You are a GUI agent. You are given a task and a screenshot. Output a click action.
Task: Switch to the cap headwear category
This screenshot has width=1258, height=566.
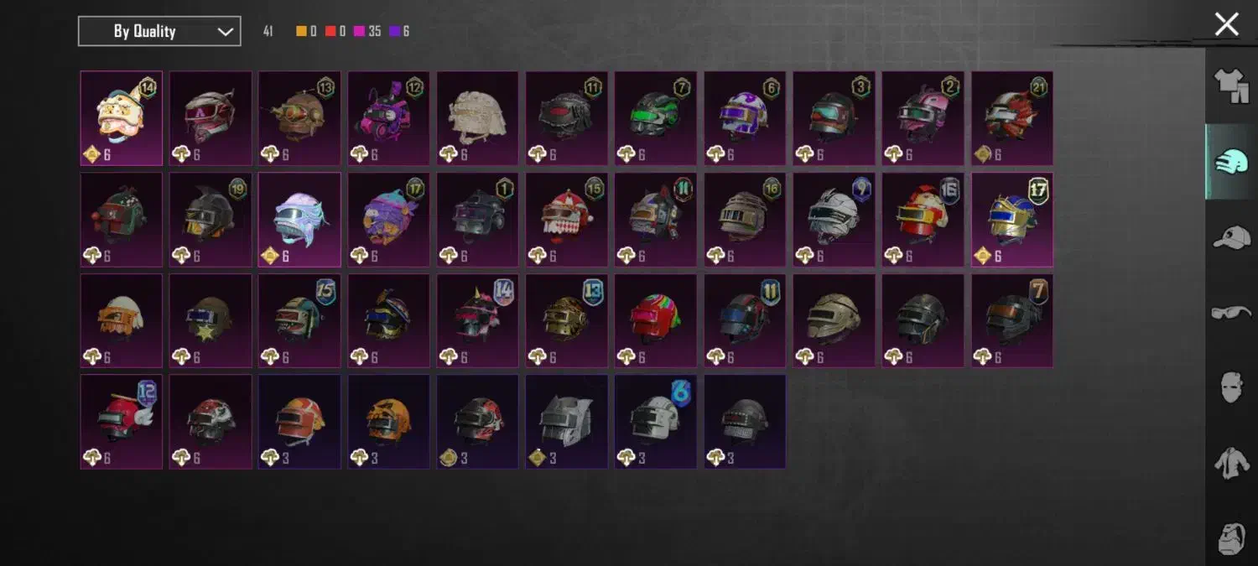pyautogui.click(x=1231, y=237)
